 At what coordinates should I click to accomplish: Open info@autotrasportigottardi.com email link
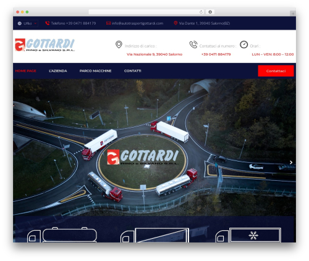137,23
